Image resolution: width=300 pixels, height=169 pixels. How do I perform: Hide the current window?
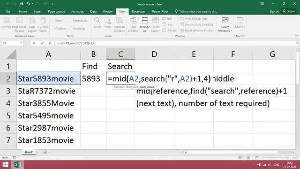[x=167, y=24]
